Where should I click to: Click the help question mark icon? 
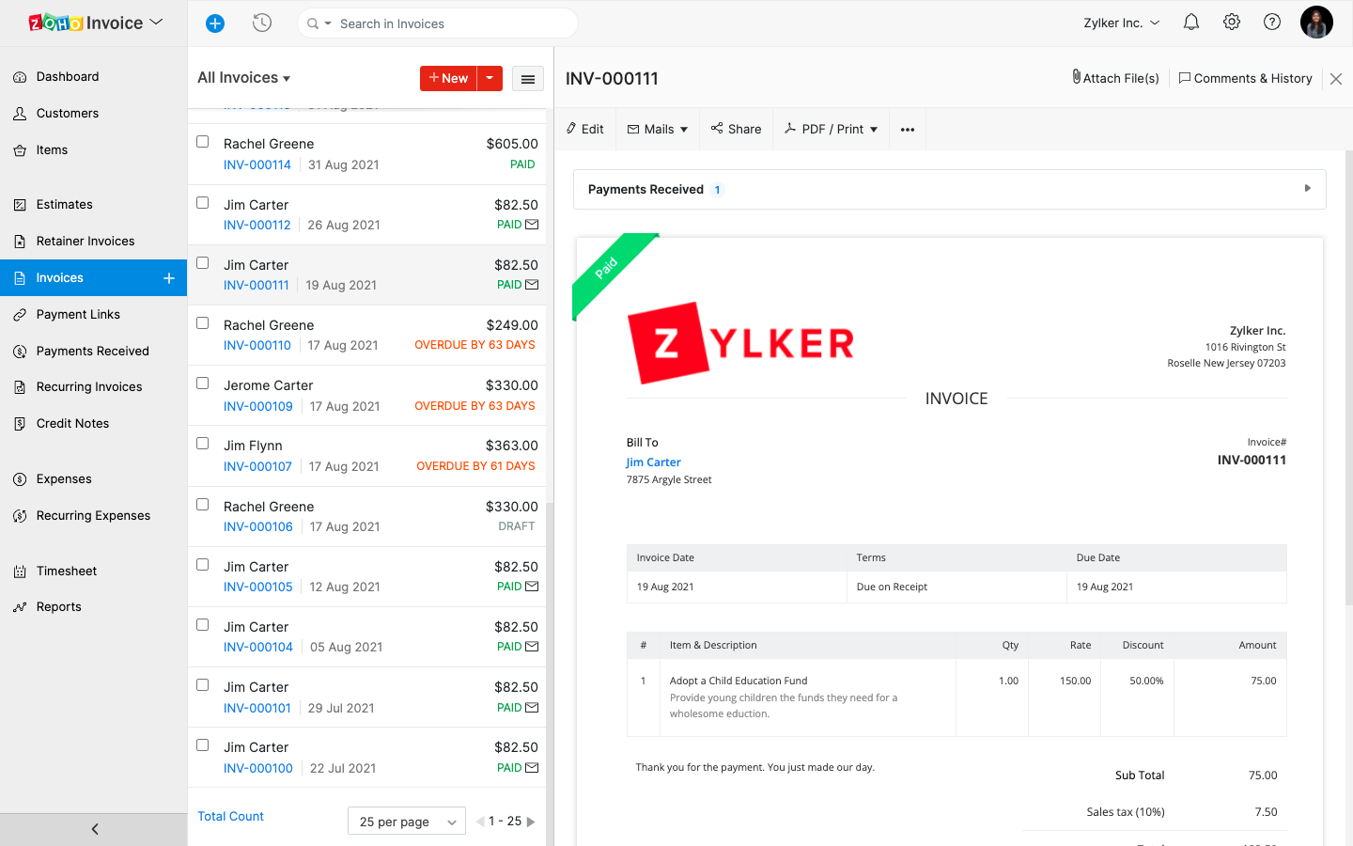point(1271,23)
